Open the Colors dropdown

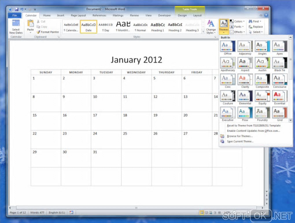237,21
